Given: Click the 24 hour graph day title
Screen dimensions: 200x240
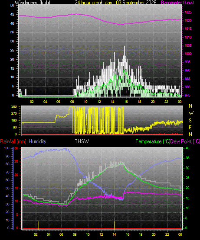Looking at the screenshot, I should [x=116, y=2].
